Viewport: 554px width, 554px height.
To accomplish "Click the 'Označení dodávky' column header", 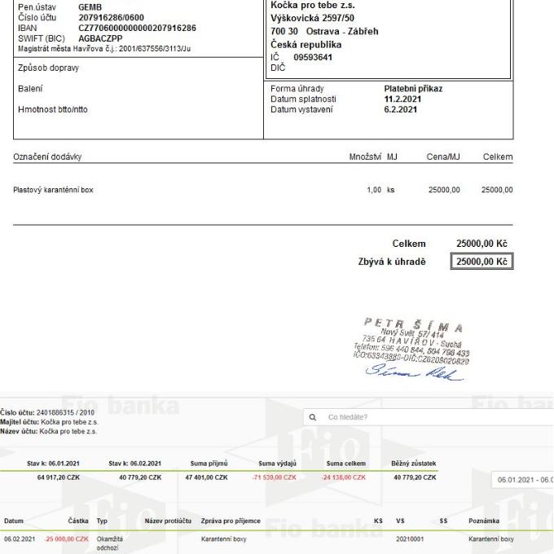I will pyautogui.click(x=47, y=156).
